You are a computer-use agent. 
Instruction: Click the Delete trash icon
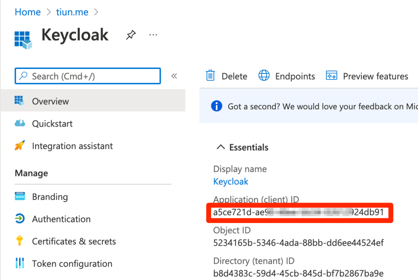pyautogui.click(x=210, y=76)
